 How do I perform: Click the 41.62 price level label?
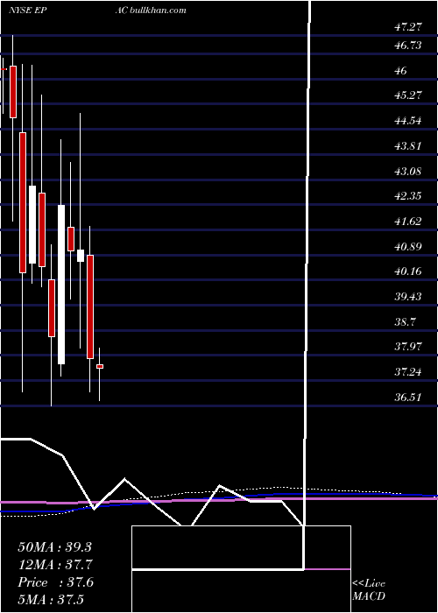coord(408,222)
